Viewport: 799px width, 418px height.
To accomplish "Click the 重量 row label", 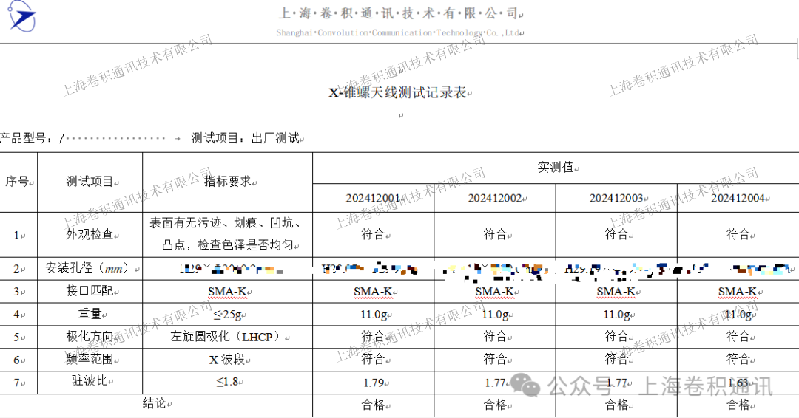I will point(90,314).
